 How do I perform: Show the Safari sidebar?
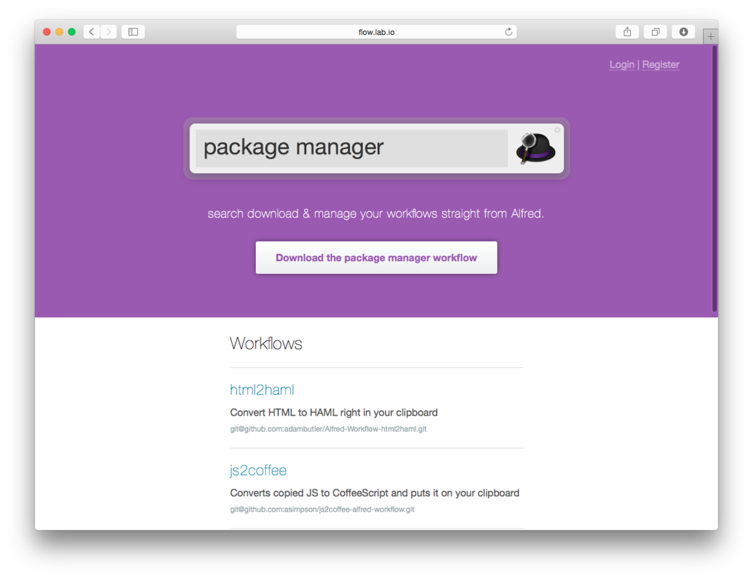pyautogui.click(x=133, y=32)
